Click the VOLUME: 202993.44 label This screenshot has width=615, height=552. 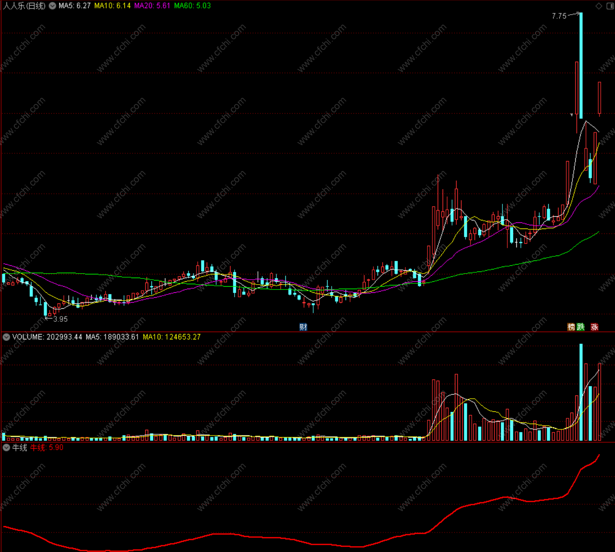tap(47, 337)
